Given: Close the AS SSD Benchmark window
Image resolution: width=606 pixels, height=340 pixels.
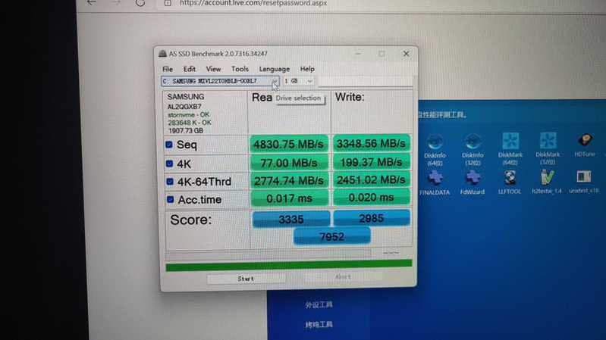Looking at the screenshot, I should (x=407, y=54).
